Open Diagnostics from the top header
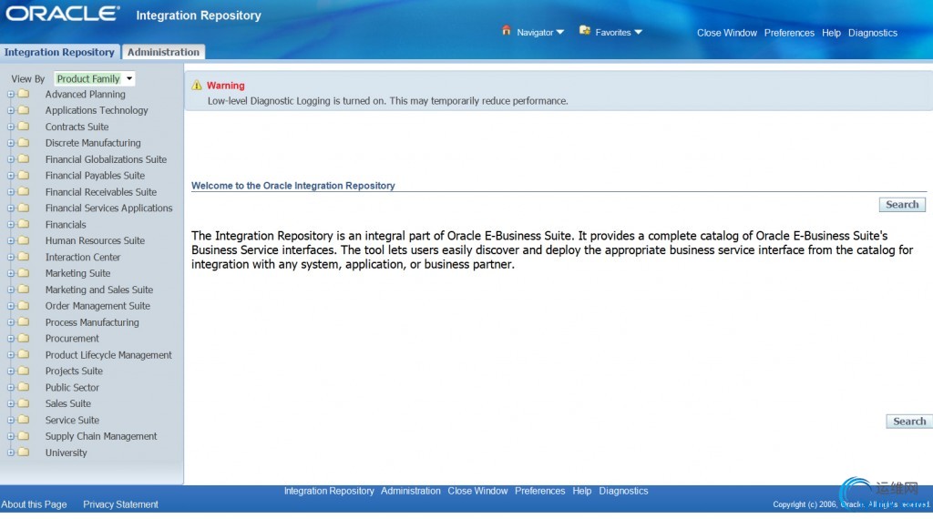Screen dimensions: 933x519 point(872,33)
